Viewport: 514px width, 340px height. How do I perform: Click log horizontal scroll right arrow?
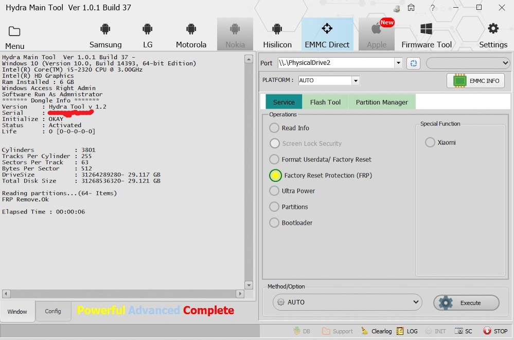(x=240, y=294)
